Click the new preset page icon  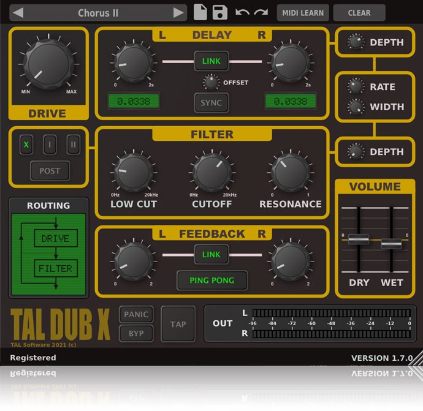200,12
